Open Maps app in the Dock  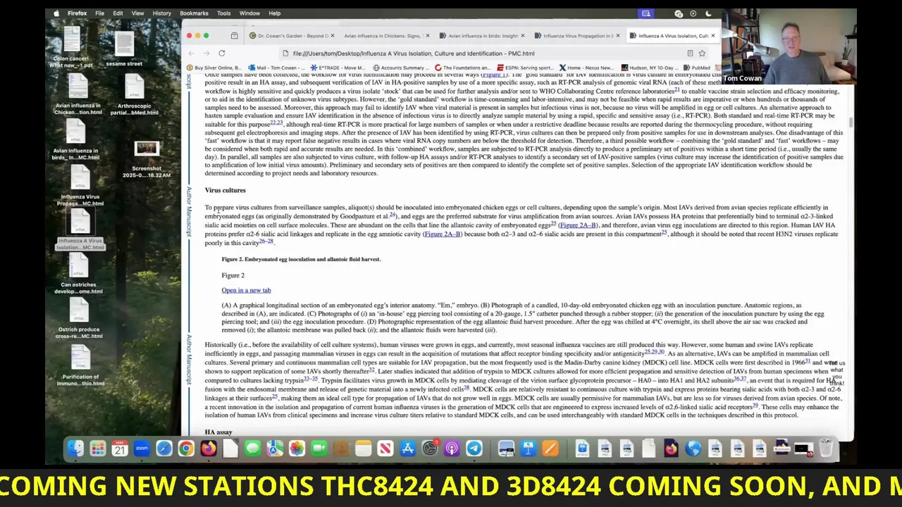pyautogui.click(x=275, y=449)
